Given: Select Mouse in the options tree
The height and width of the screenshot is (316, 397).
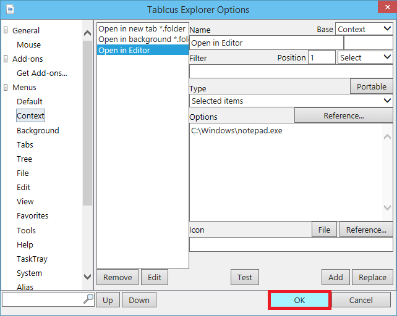Looking at the screenshot, I should tap(28, 44).
